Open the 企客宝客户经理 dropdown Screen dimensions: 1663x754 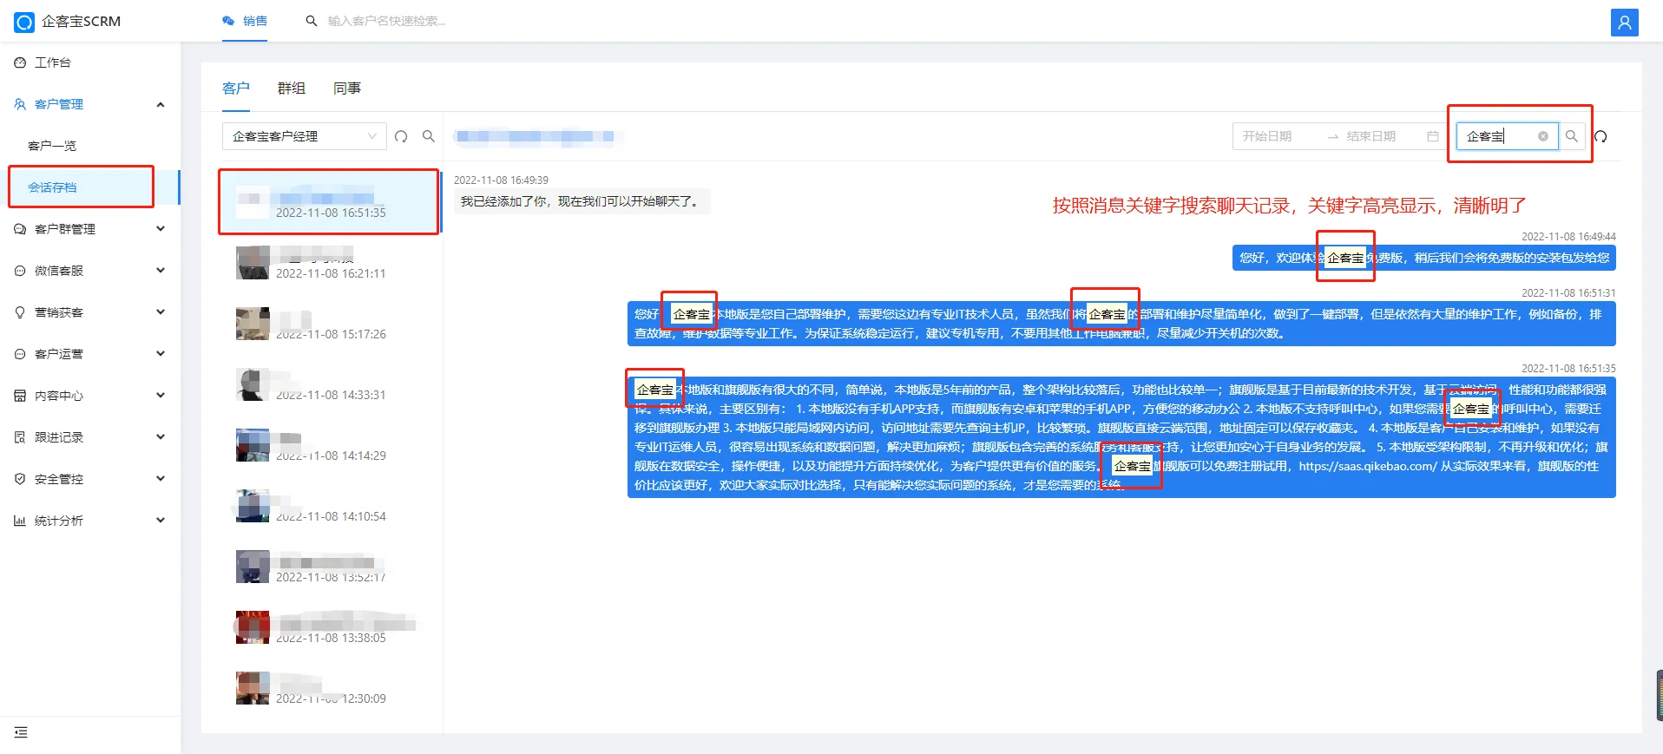(x=305, y=136)
